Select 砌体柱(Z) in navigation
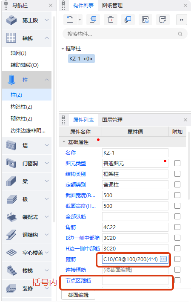This screenshot has width=191, height=302. [21, 119]
